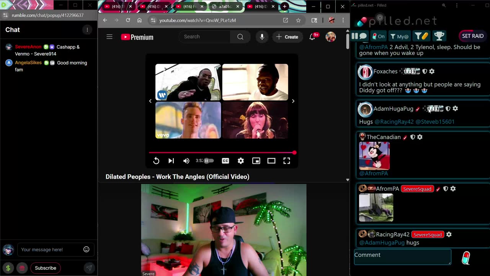Viewport: 490px width, 276px height.
Task: Send Rumble chat message arrow
Action: (89, 268)
